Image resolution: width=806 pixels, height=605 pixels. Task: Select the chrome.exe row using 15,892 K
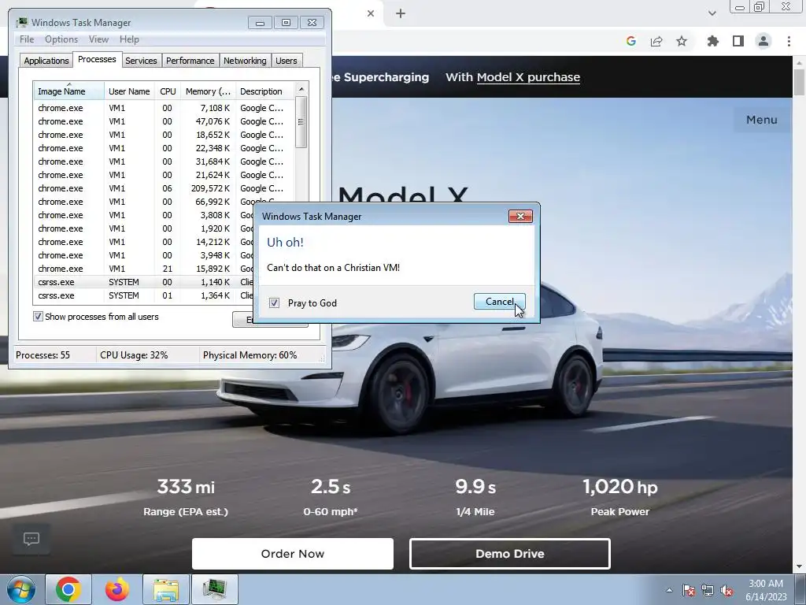tap(144, 269)
